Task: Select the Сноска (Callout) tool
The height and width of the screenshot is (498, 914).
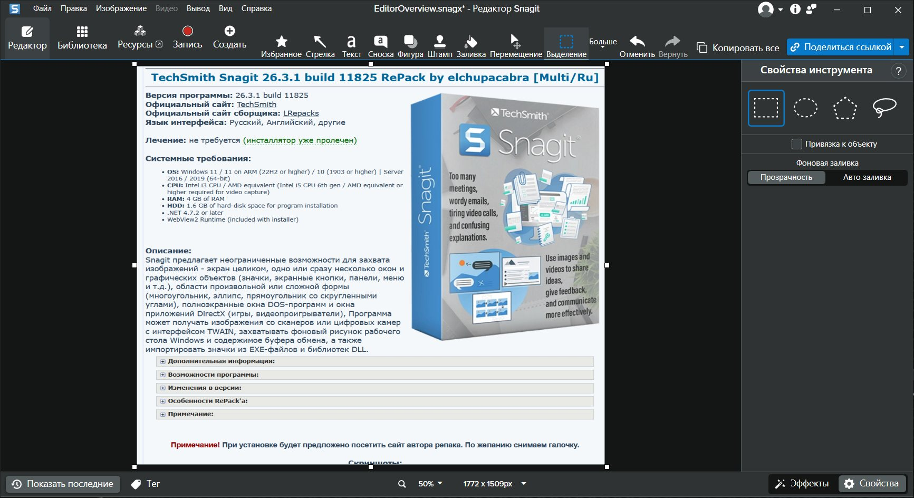Action: coord(381,46)
